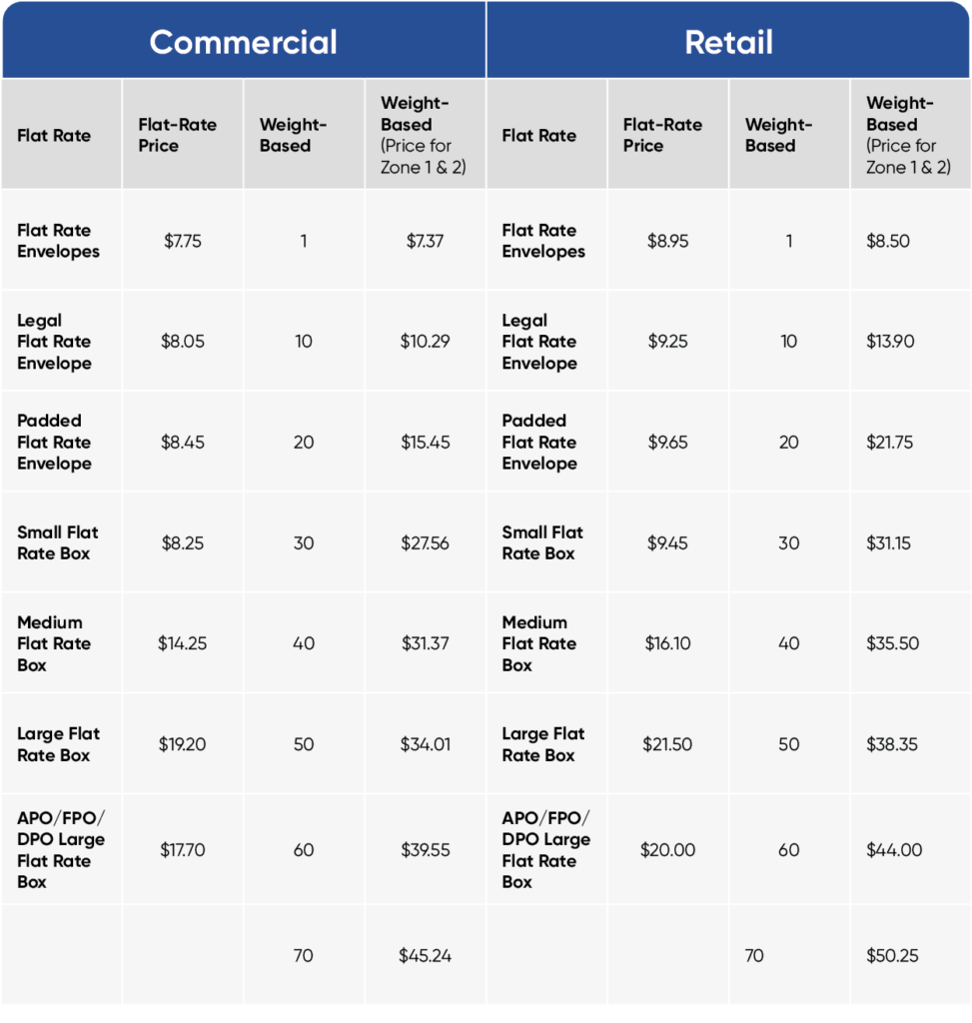
Task: Click the Commercial header tab
Action: click(243, 42)
